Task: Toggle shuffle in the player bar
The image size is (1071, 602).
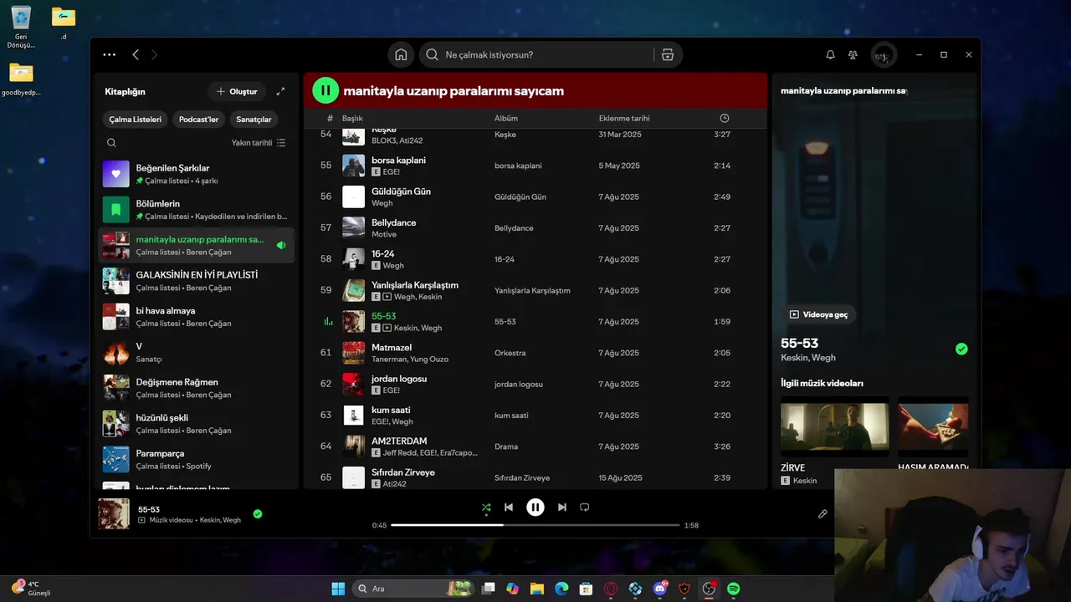Action: click(486, 507)
